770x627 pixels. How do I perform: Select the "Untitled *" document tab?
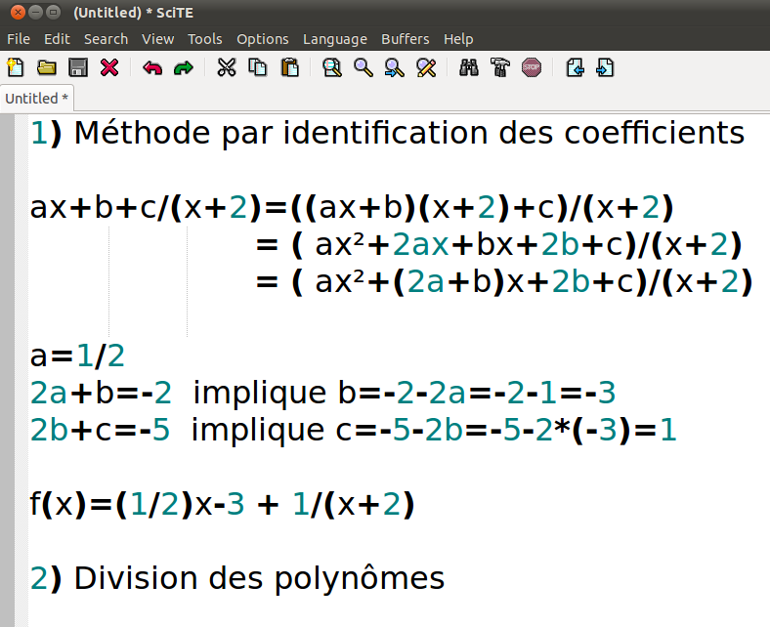tap(36, 98)
